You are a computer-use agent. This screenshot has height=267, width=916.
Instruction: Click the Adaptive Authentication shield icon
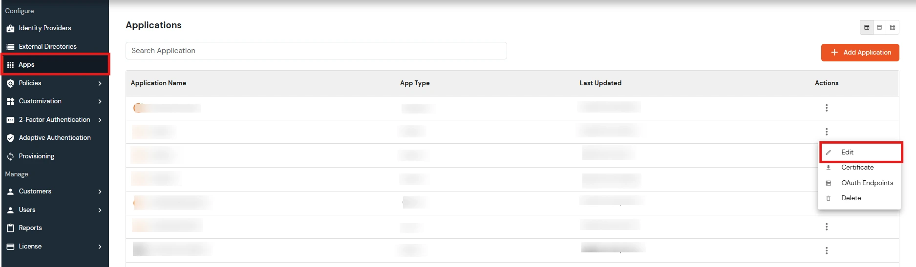(x=10, y=138)
